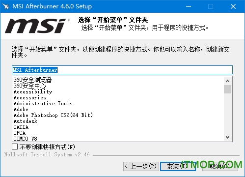Click the 上一步(P) back button
245x177 pixels.
(x=141, y=166)
